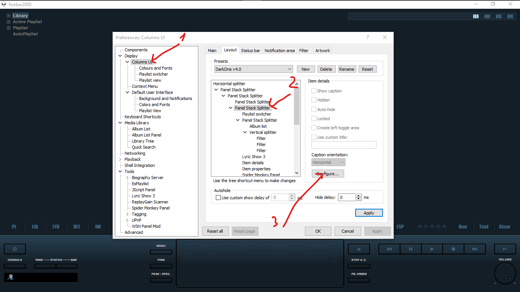
Task: Expand the Active Playlist node
Action: (8, 22)
